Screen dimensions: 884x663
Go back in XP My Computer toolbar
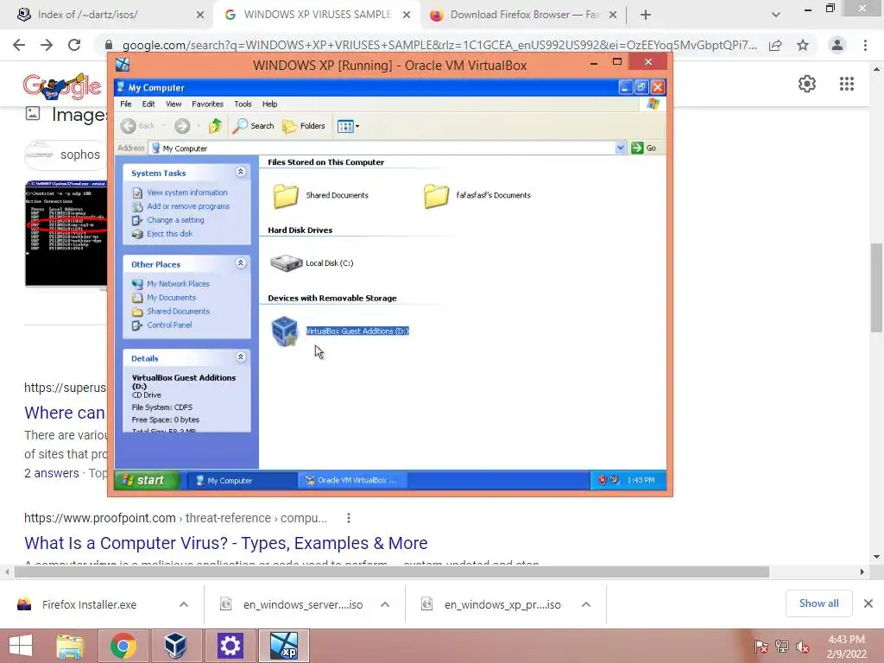[138, 126]
